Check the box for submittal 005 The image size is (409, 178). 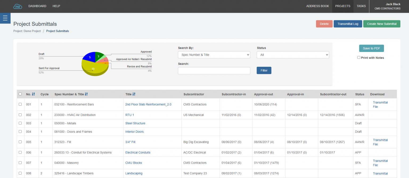coord(20,142)
